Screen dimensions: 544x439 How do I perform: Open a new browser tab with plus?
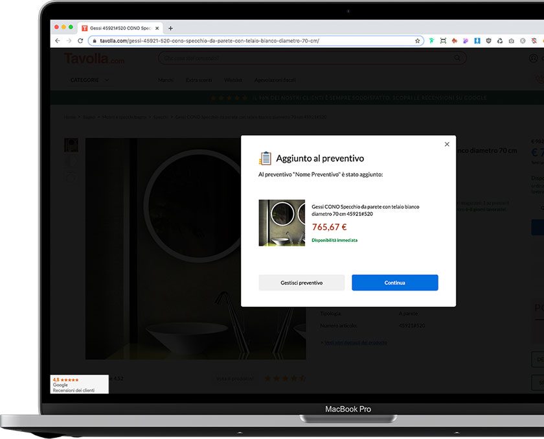pos(170,28)
